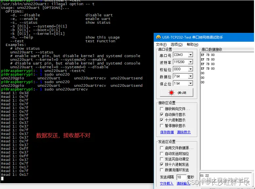Click 'uno220uartsend' in first completion list

[x=127, y=78]
